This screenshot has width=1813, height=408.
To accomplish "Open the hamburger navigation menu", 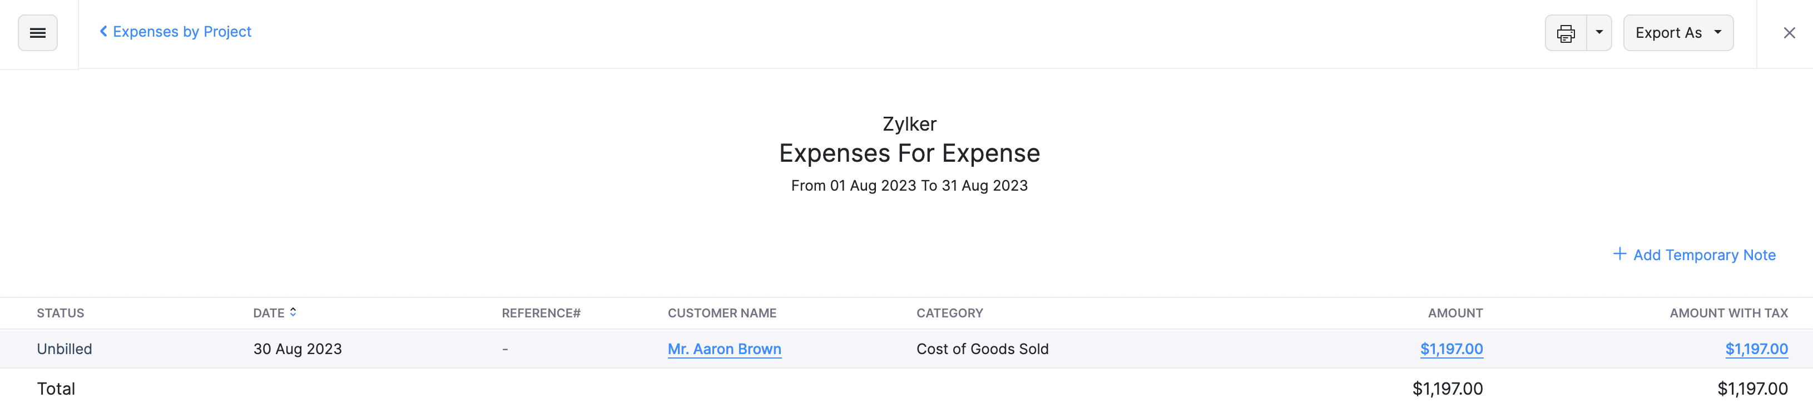I will point(37,32).
